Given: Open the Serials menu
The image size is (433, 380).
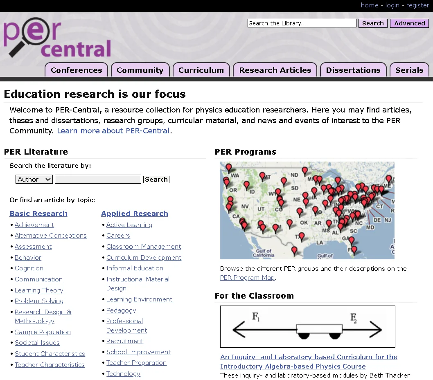Looking at the screenshot, I should [x=409, y=70].
